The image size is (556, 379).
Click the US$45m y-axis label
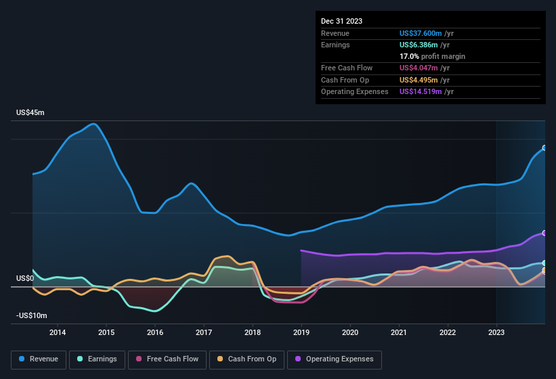(30, 113)
